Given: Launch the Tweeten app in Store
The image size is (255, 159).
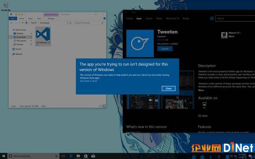Looking at the screenshot, I should coord(165,49).
